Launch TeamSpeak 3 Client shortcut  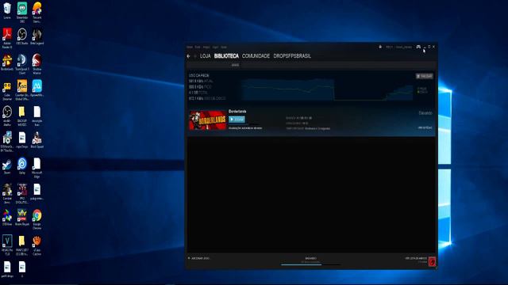[22, 64]
